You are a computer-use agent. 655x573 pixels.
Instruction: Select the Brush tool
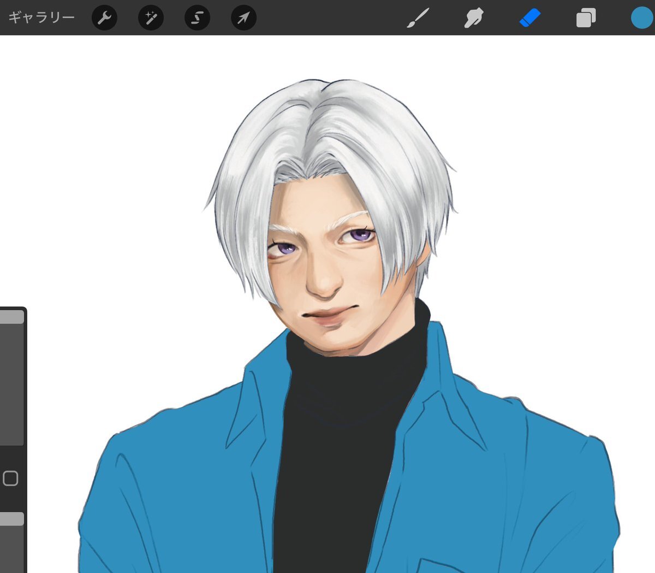point(419,18)
